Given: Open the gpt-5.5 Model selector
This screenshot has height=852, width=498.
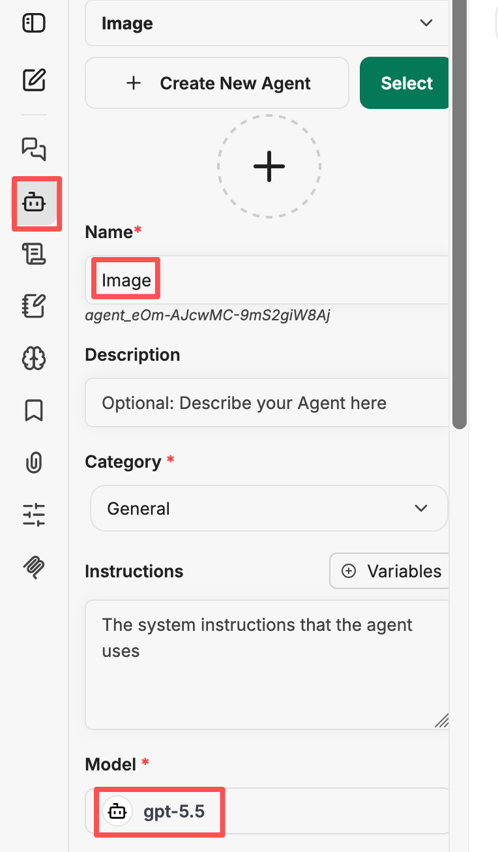Looking at the screenshot, I should pos(267,811).
